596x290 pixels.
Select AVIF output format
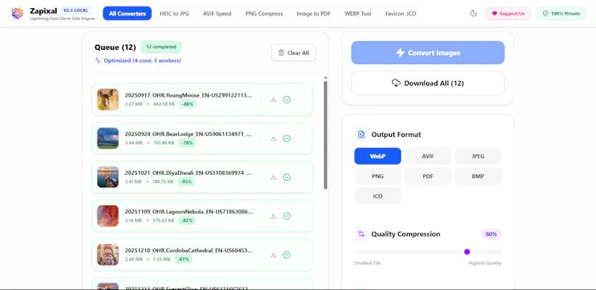(428, 156)
